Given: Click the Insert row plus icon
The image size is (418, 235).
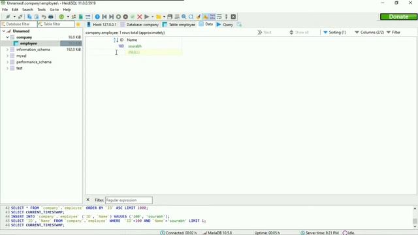Looking at the screenshot, I should pos(118,17).
